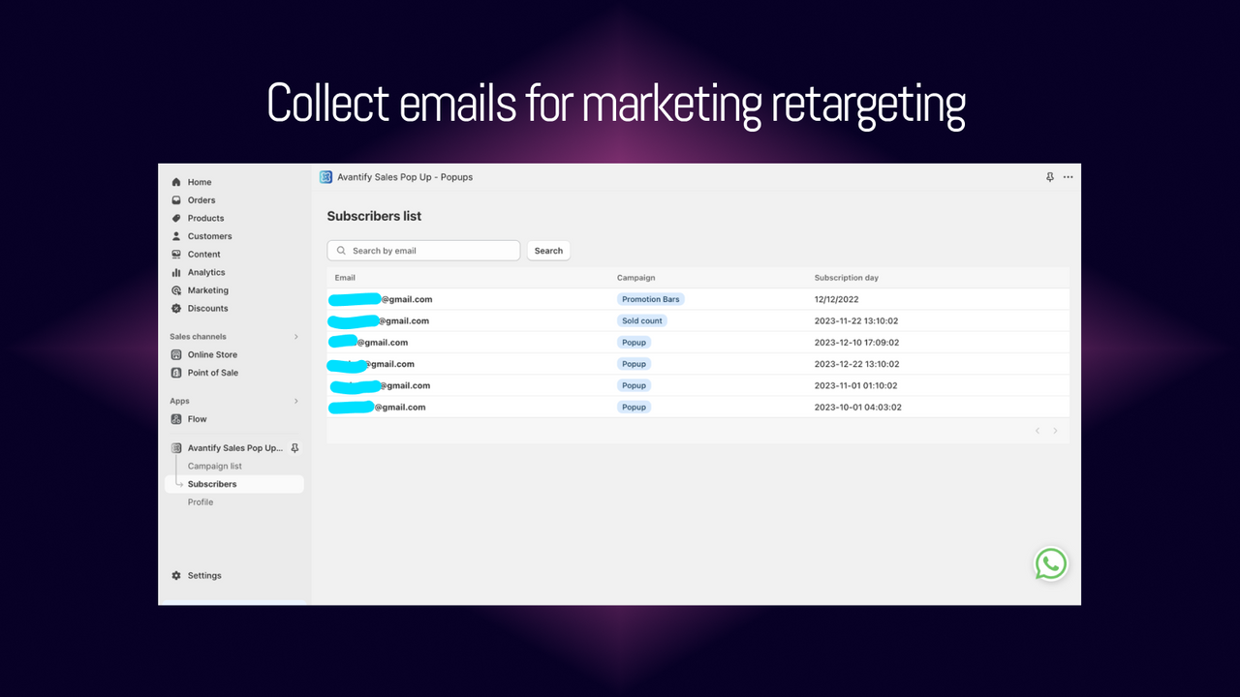Click the Products tag icon

click(x=176, y=218)
